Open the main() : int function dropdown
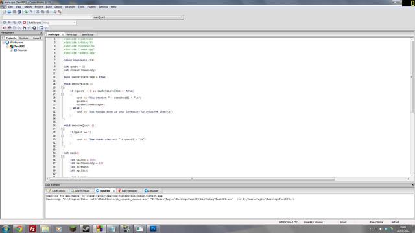 point(182,17)
